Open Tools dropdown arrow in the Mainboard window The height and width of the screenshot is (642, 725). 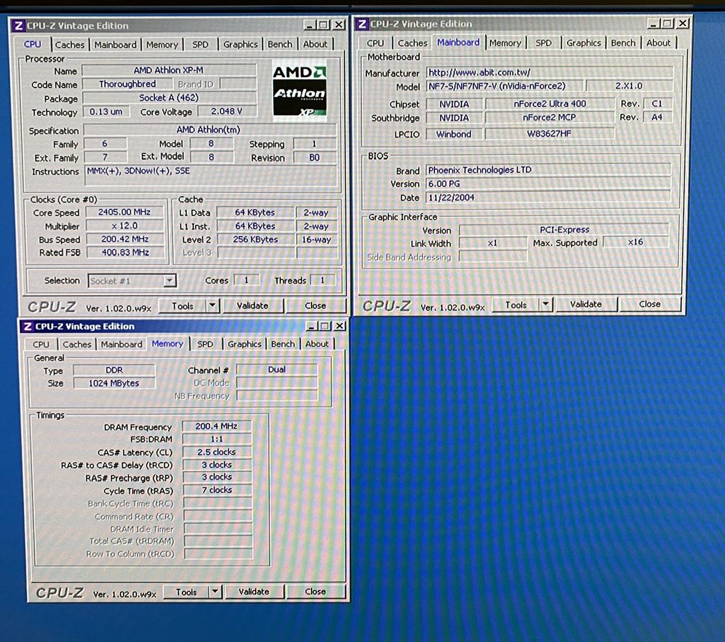pyautogui.click(x=545, y=305)
